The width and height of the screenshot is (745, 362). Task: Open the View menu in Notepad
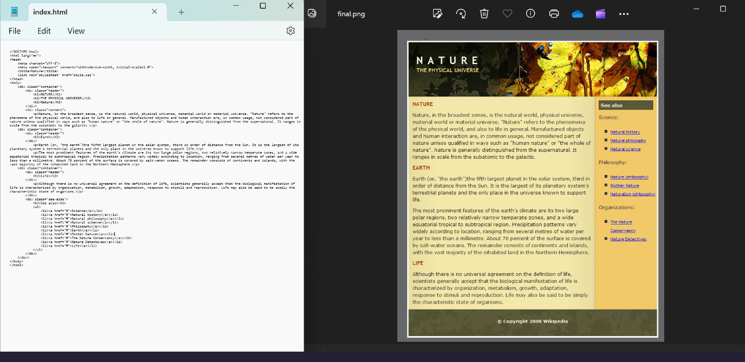point(75,31)
